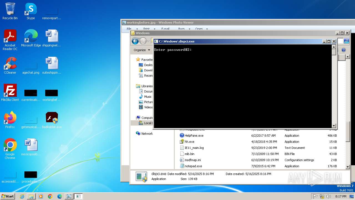The width and height of the screenshot is (355, 200).
Task: Switch to Photo Viewer taskbar button
Action: [69, 196]
